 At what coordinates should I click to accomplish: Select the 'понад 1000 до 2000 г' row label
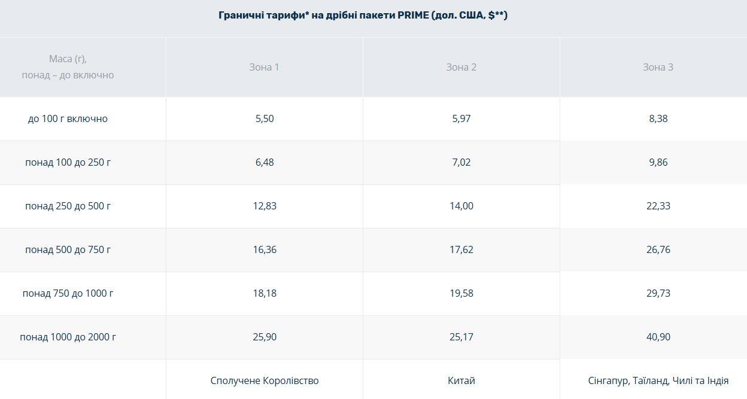68,337
